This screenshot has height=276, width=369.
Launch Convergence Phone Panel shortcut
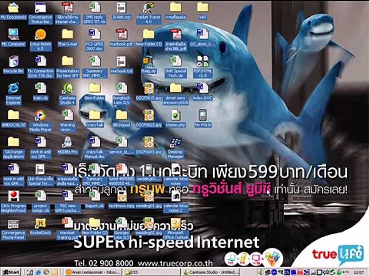13,229
